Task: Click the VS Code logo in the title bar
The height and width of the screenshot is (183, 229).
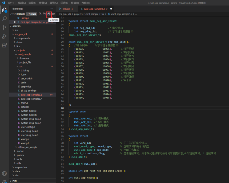Action: (3, 3)
